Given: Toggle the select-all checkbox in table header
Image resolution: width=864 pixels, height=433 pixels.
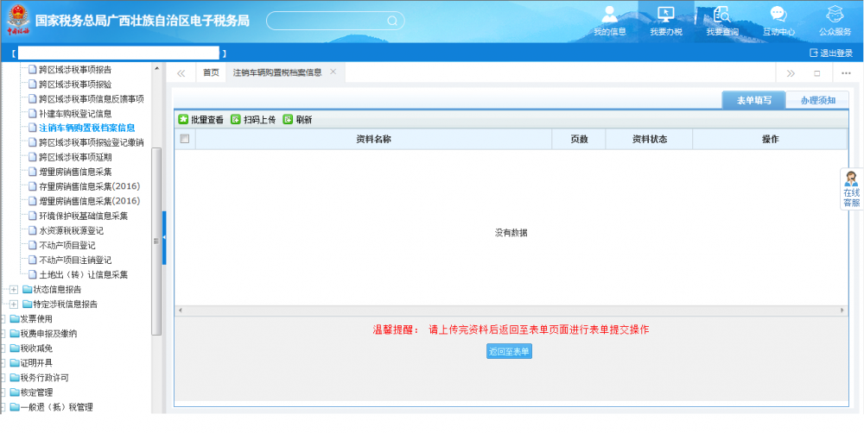Looking at the screenshot, I should (x=184, y=139).
